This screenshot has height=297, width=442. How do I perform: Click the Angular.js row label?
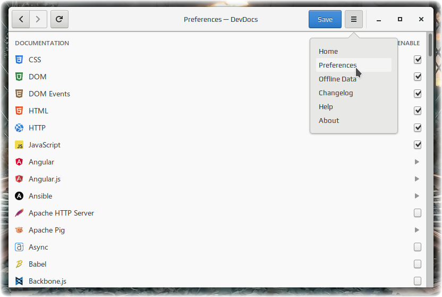[45, 179]
